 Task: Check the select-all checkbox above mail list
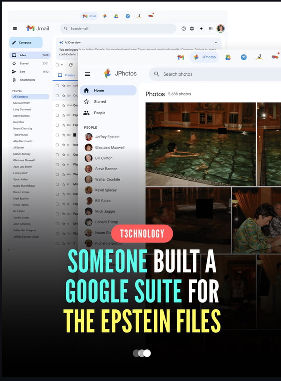[x=57, y=65]
